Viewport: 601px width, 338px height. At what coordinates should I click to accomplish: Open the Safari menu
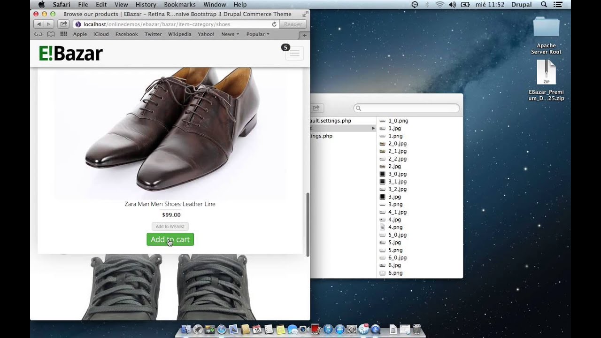[x=62, y=5]
